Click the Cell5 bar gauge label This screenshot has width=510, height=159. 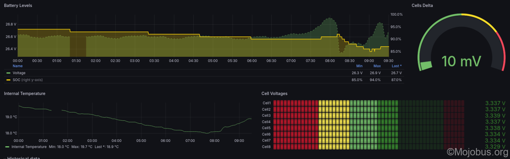pos(266,128)
